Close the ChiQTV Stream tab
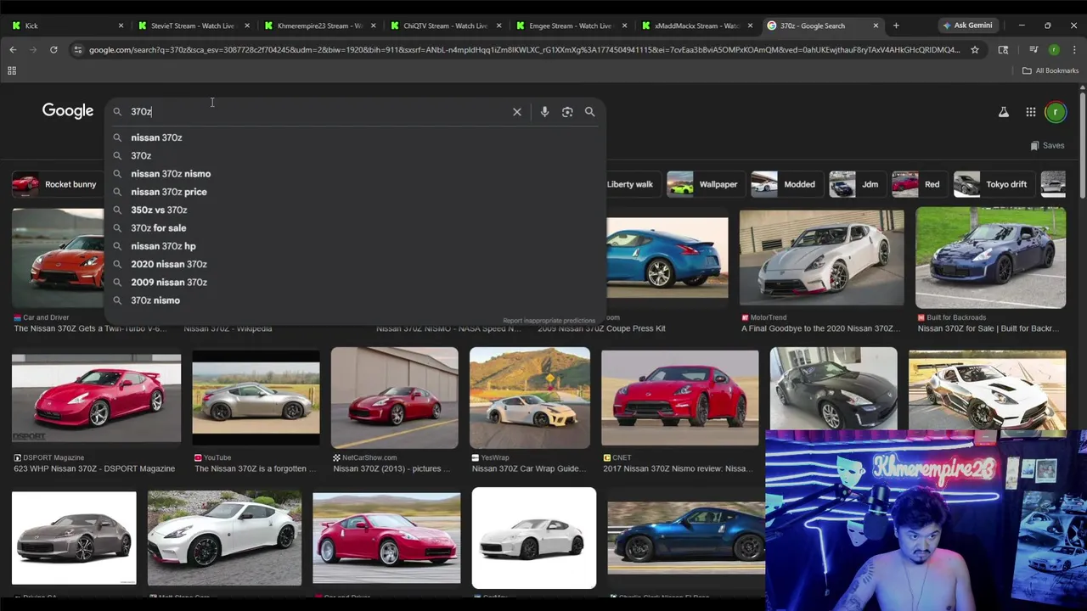This screenshot has width=1087, height=611. [498, 25]
